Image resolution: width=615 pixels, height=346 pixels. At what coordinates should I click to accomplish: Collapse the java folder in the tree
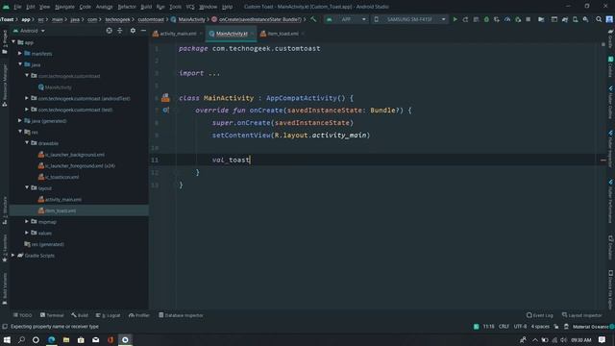(x=20, y=64)
